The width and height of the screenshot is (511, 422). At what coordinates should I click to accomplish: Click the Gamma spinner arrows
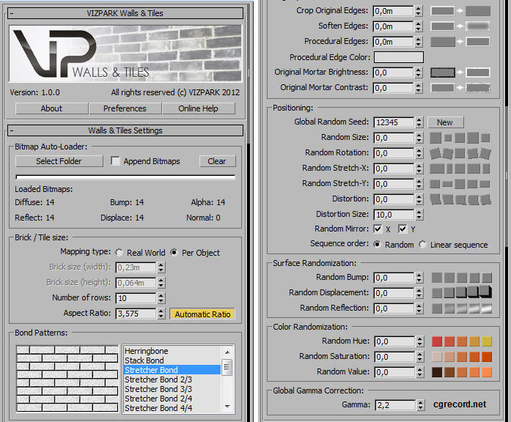pyautogui.click(x=420, y=405)
